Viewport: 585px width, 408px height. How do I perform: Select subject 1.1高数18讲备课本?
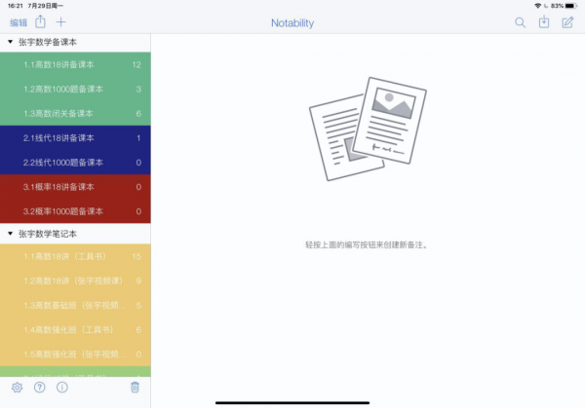coord(75,64)
